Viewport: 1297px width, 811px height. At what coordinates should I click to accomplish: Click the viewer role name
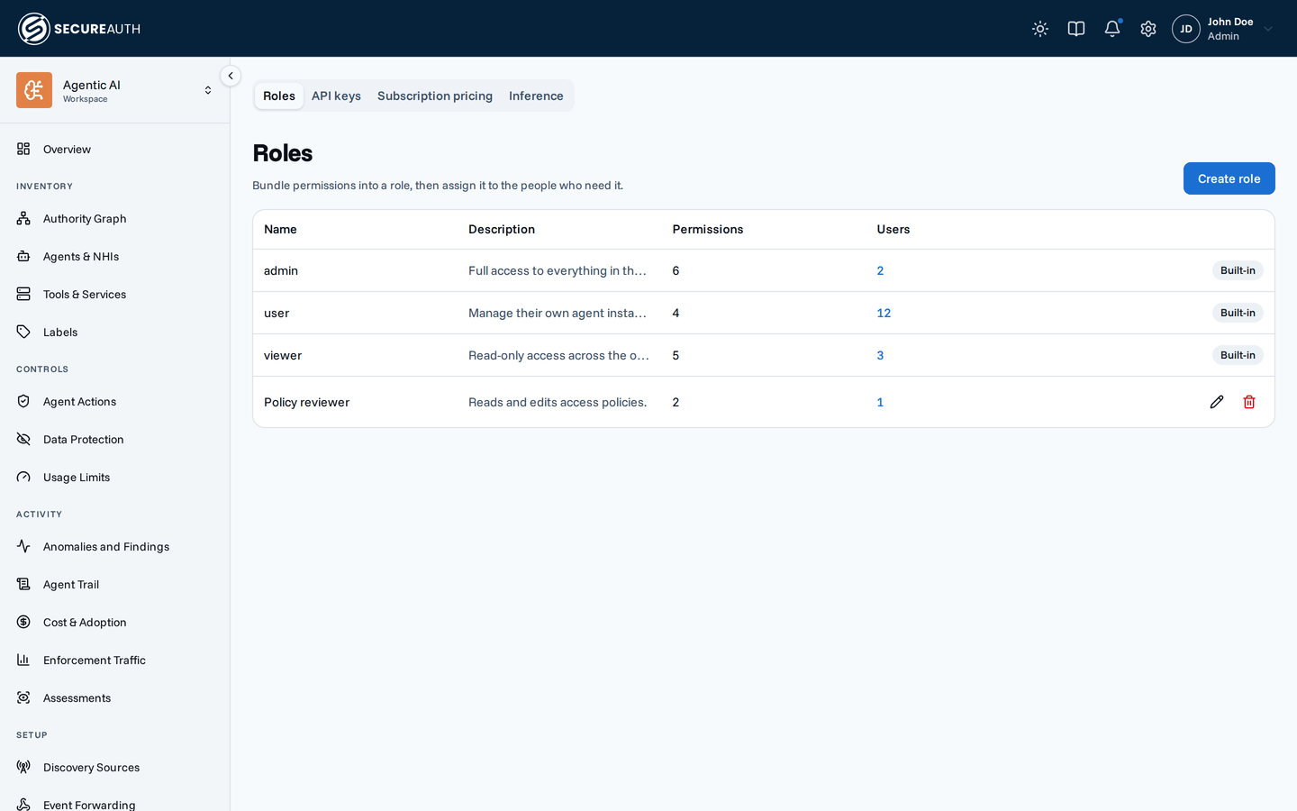(283, 355)
